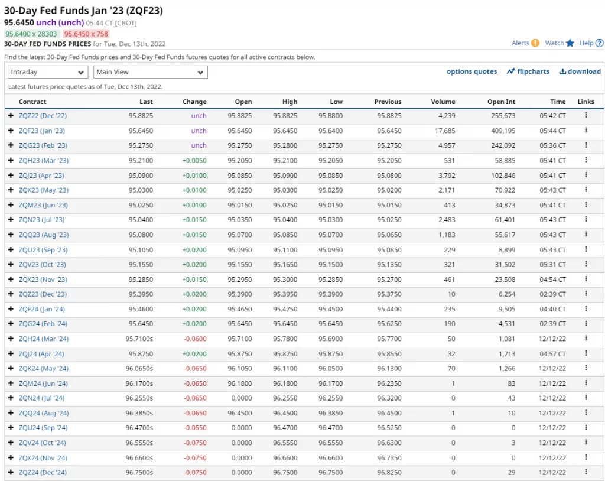605x481 pixels.
Task: Open the options quotes link
Action: coord(472,71)
